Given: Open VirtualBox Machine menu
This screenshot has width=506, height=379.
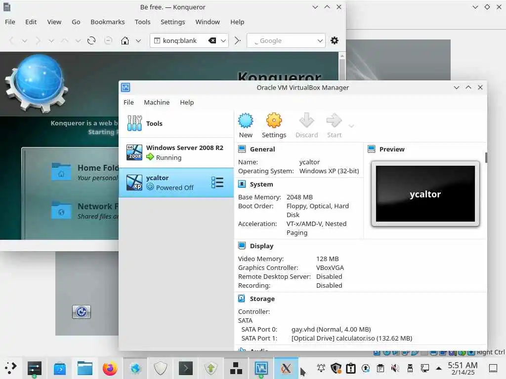Looking at the screenshot, I should (x=157, y=102).
